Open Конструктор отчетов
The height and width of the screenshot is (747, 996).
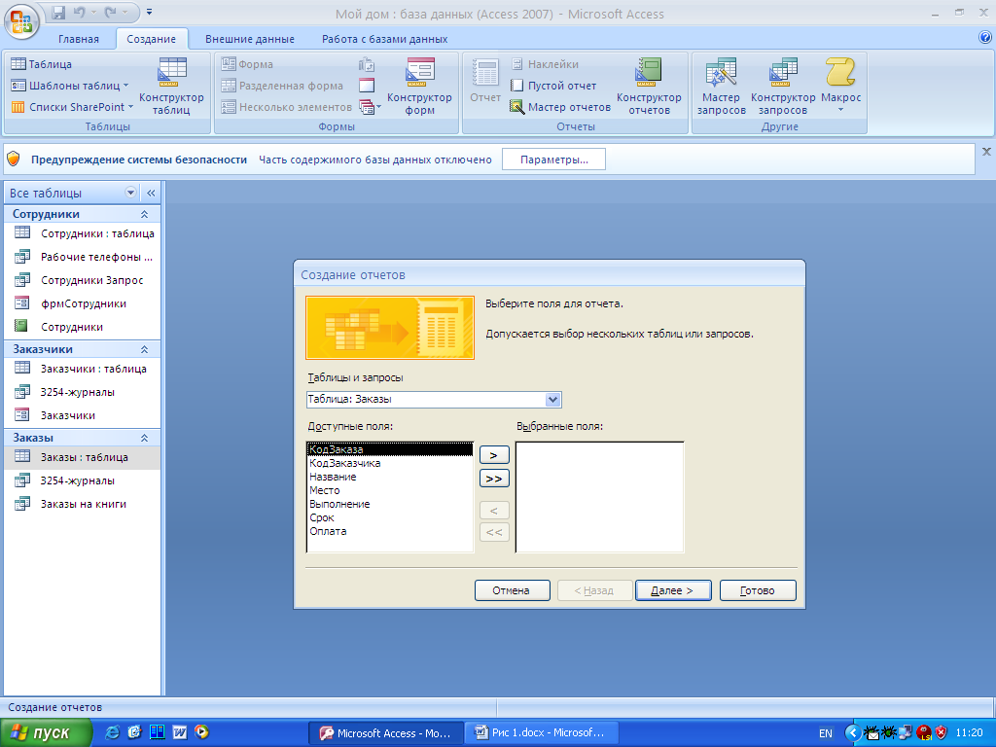tap(649, 86)
